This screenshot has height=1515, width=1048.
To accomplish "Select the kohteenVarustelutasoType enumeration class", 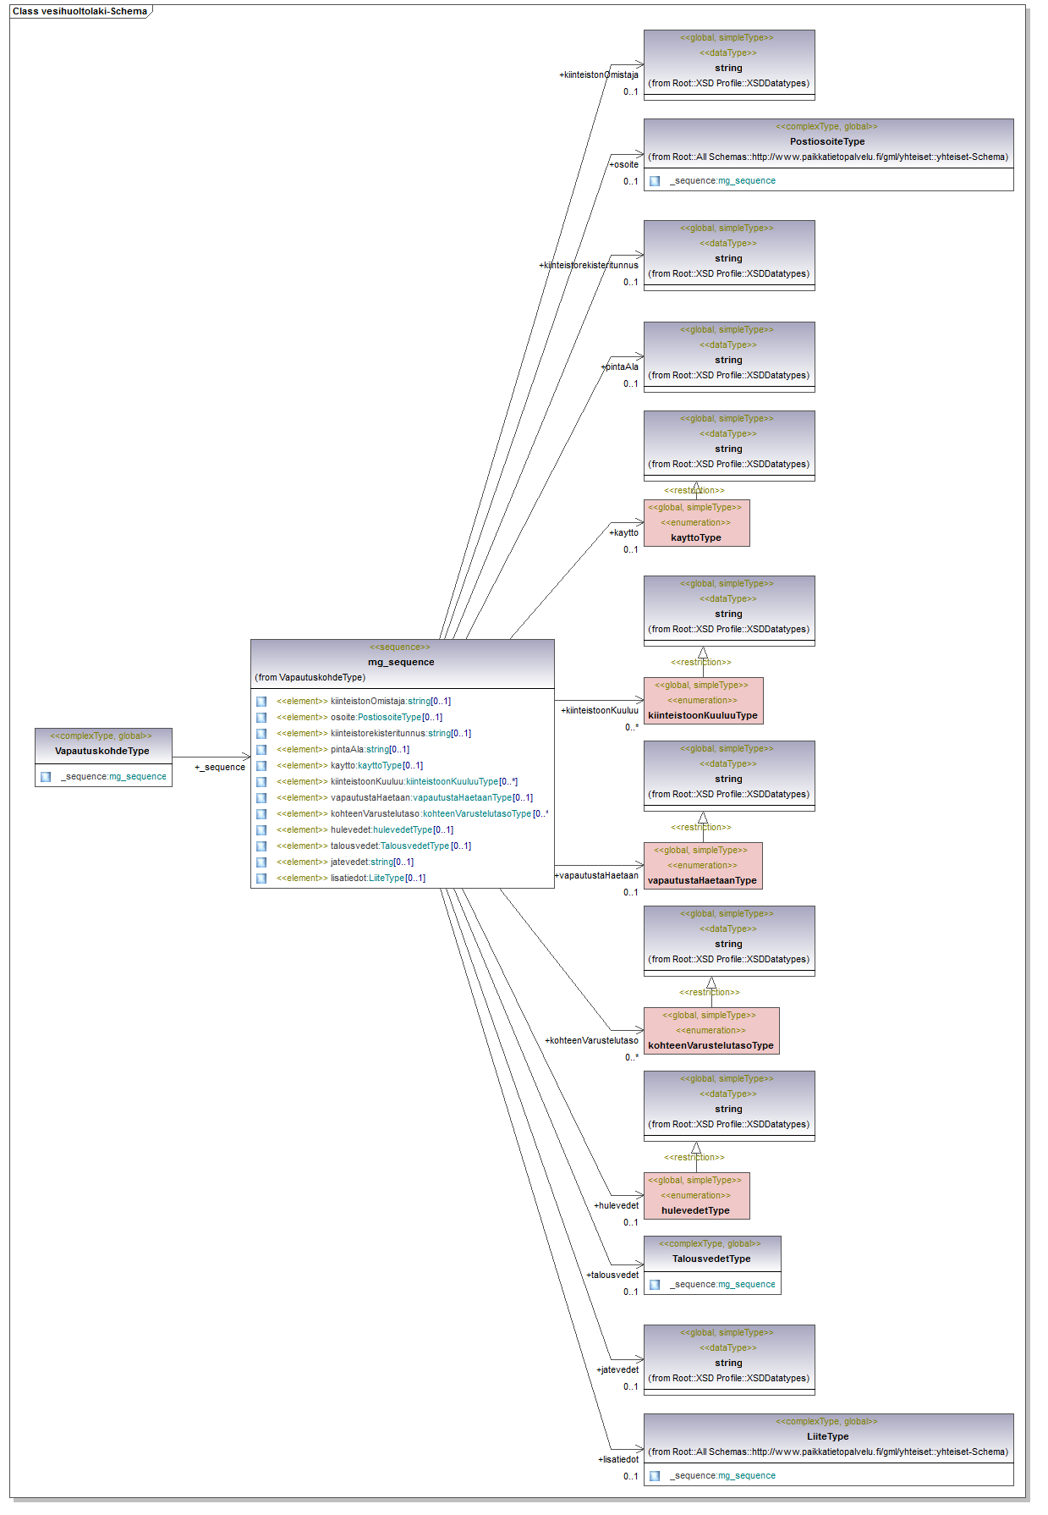I will click(x=711, y=1031).
